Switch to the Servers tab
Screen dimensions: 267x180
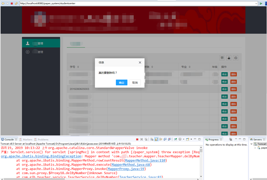tap(257, 140)
